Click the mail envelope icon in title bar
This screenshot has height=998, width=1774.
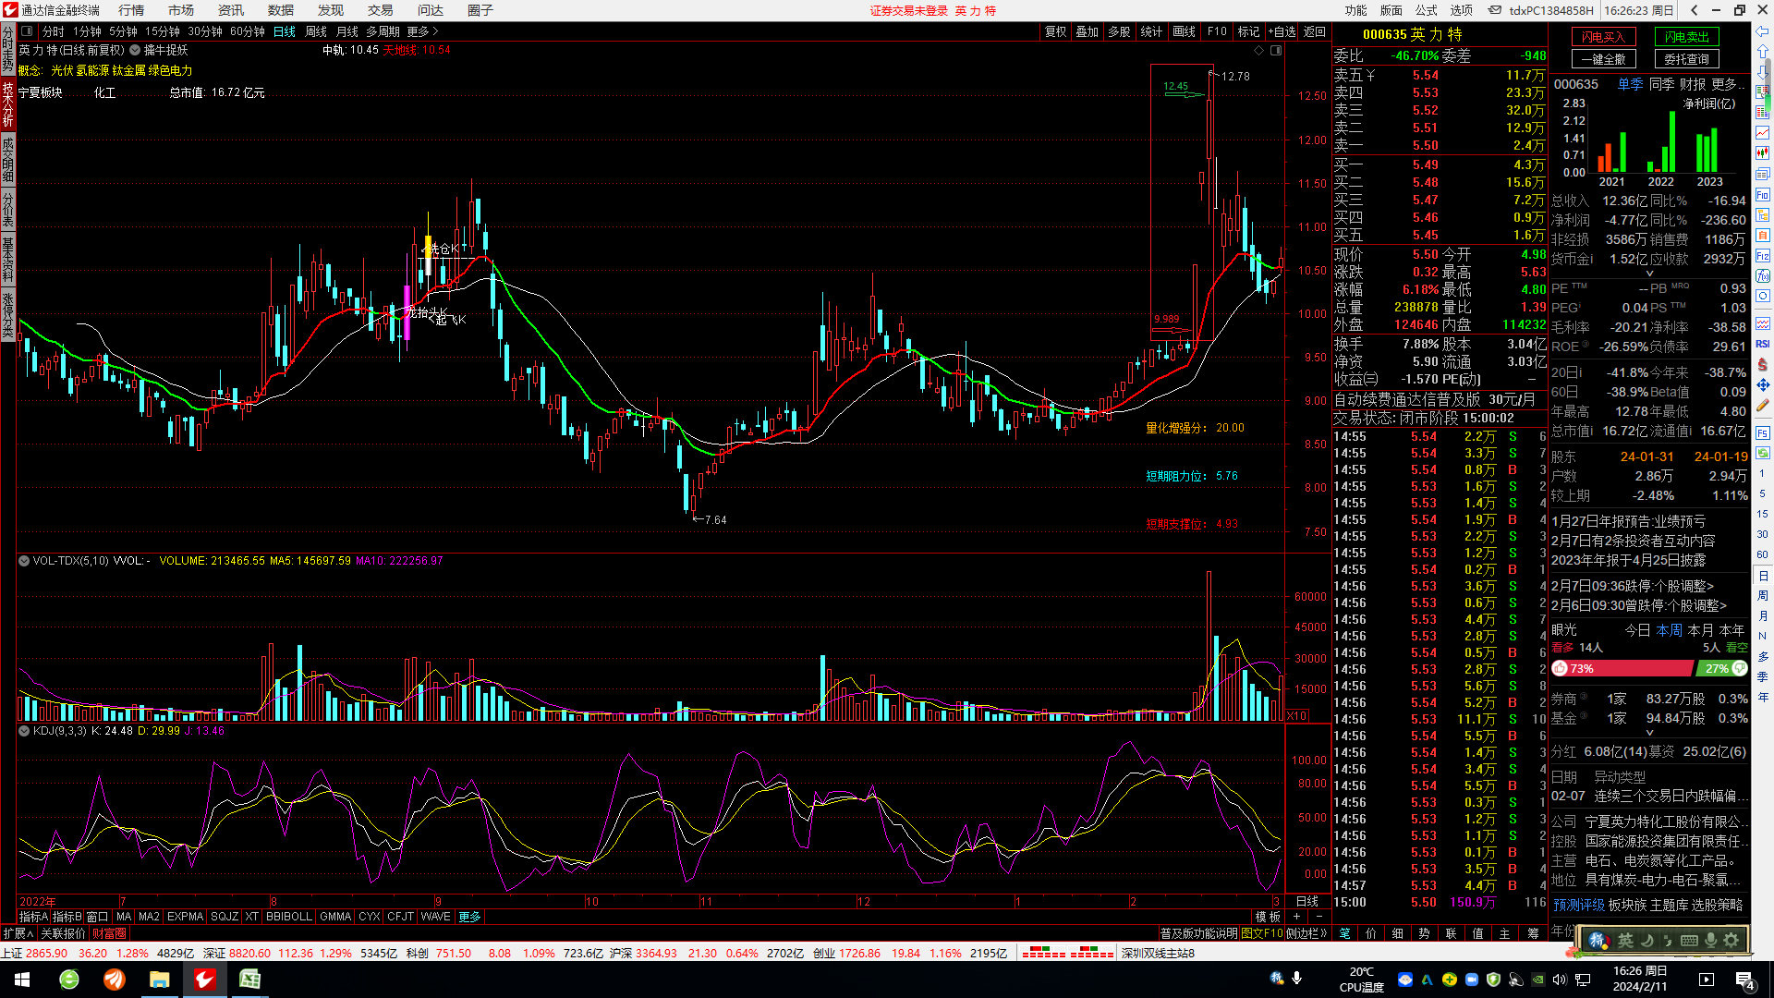click(1494, 10)
